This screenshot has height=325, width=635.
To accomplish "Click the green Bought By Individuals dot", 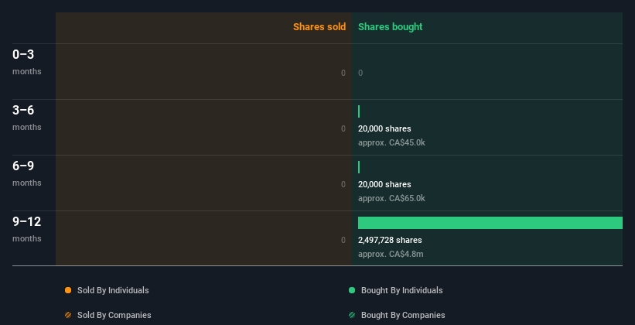I will tap(352, 290).
